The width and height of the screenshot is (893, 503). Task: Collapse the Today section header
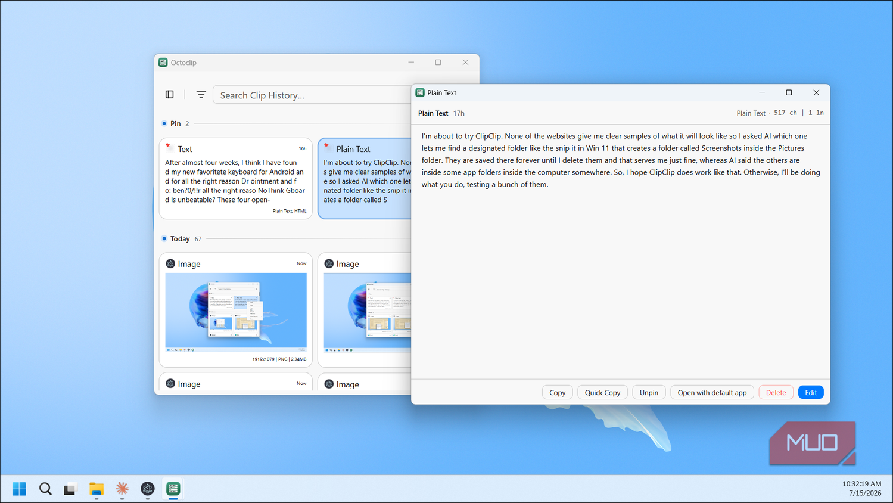pos(181,238)
